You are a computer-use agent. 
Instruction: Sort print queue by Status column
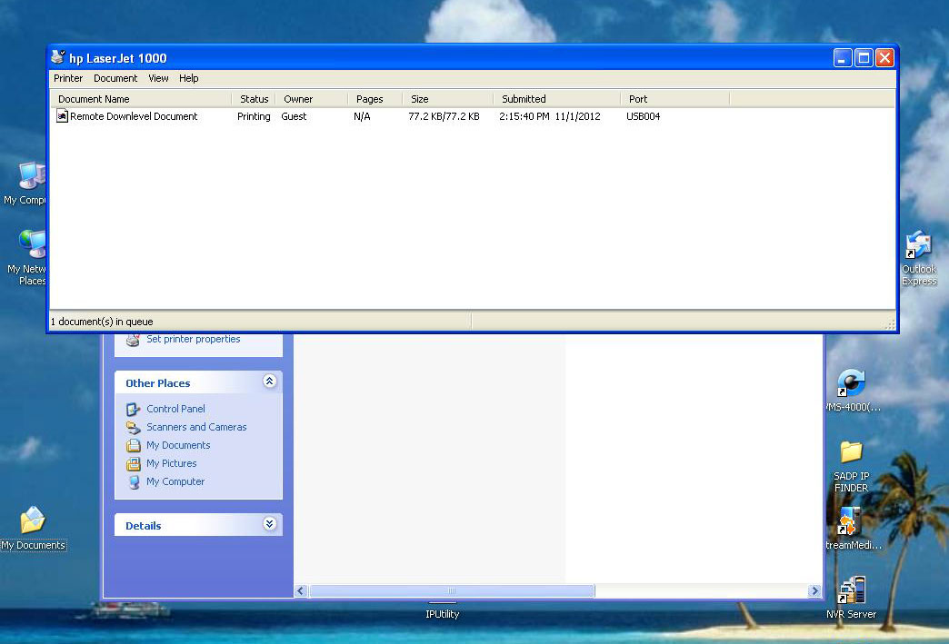(x=254, y=99)
